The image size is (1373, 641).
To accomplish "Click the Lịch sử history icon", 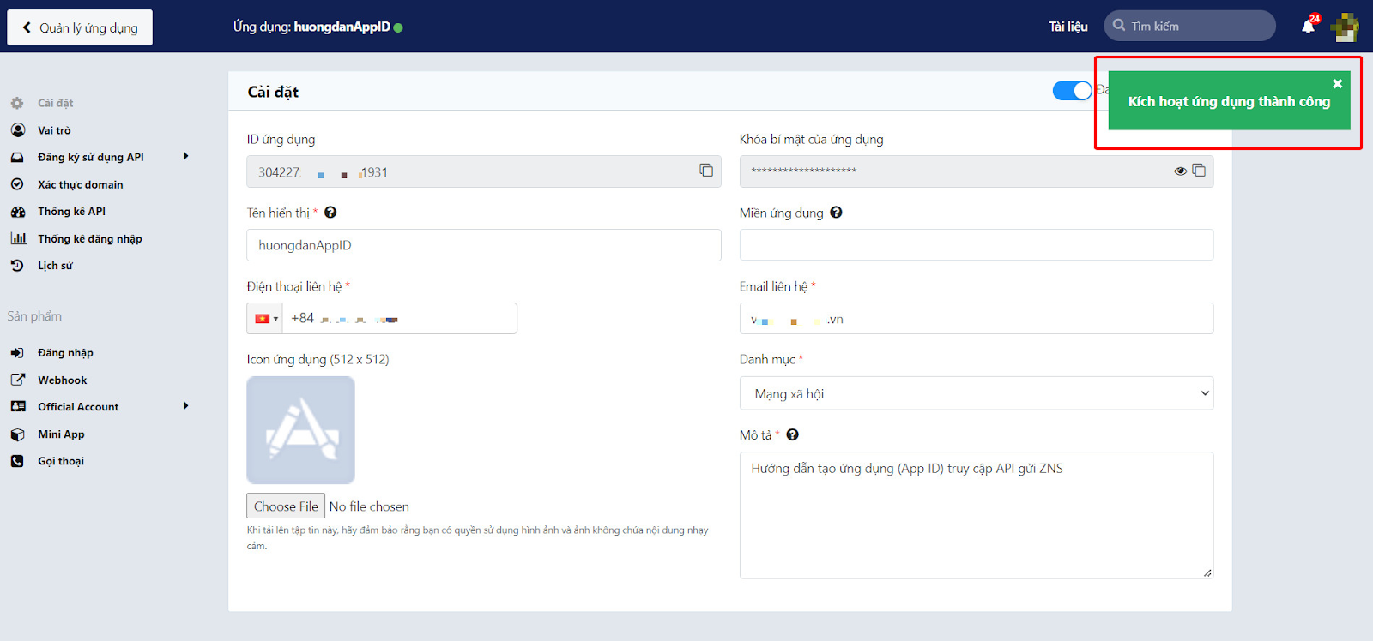I will tap(17, 266).
